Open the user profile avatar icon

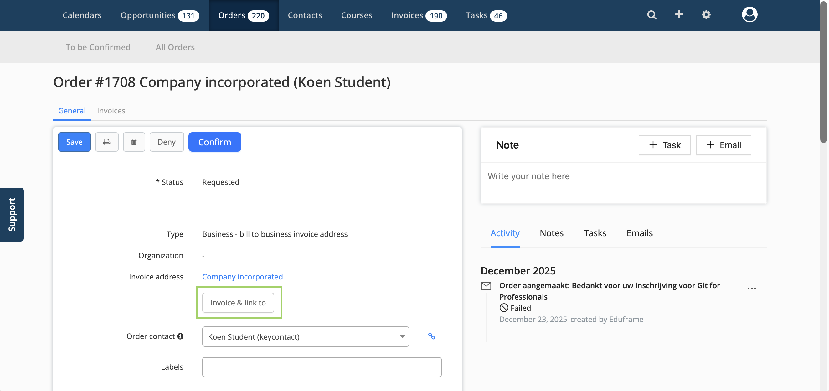click(x=749, y=15)
